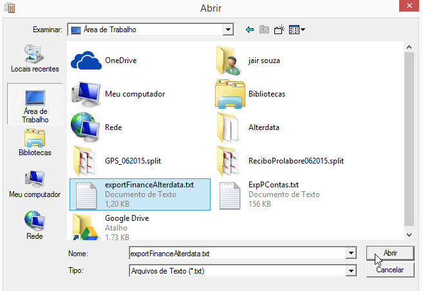Viewport: 423px width, 291px height.
Task: Select the exportFinanceAlterdata.txt file icon
Action: pyautogui.click(x=86, y=196)
